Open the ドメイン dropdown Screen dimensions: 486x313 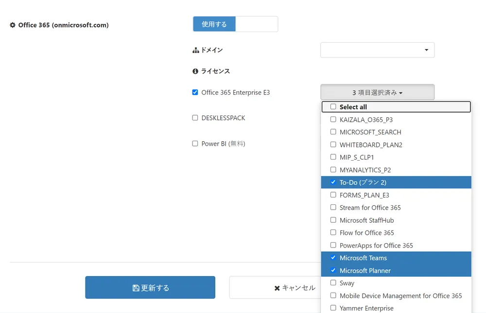(377, 50)
